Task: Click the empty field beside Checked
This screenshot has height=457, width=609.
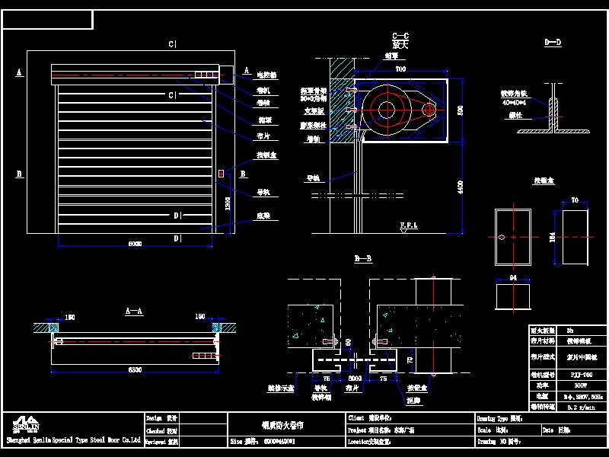Action: coord(203,430)
